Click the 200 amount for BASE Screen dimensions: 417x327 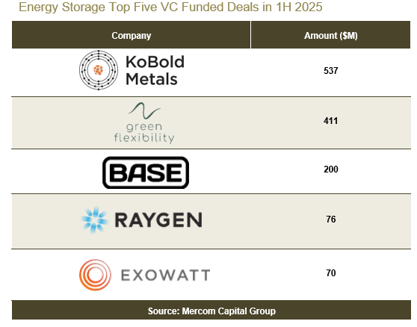pyautogui.click(x=331, y=169)
